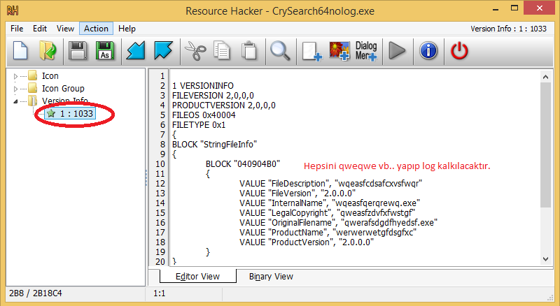
Task: Select the Version Info folder
Action: 58,101
